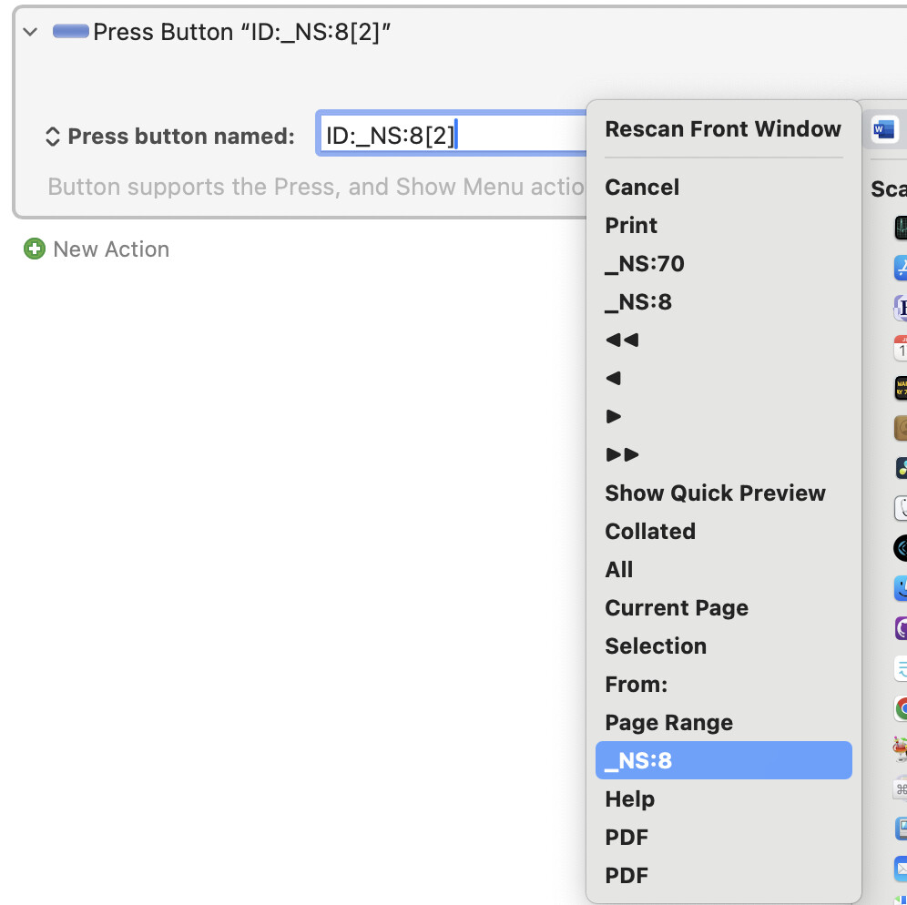Click the Microsoft Word app icon

pyautogui.click(x=883, y=130)
